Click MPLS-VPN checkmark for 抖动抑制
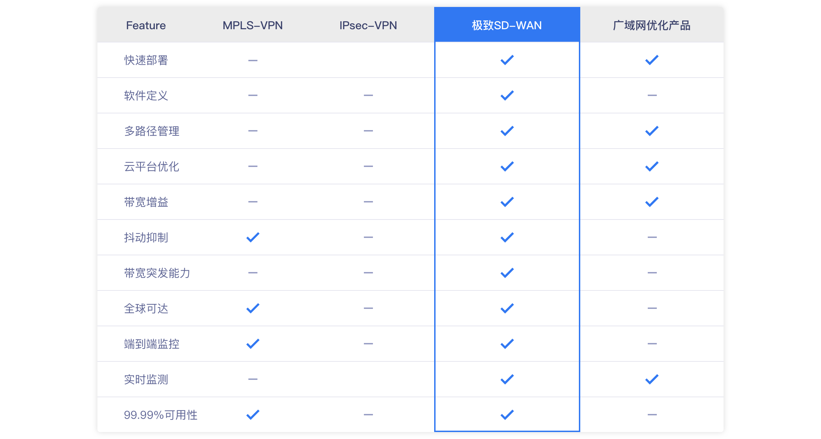Screen dimensions: 821x439 [253, 237]
